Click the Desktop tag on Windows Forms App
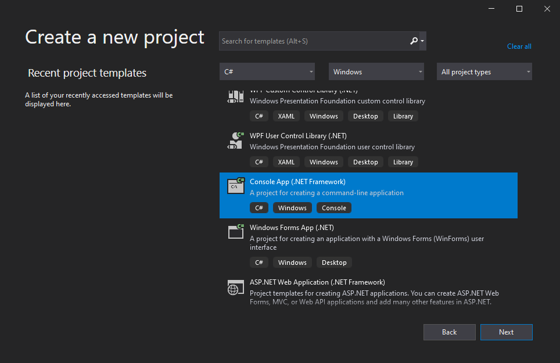 (334, 263)
